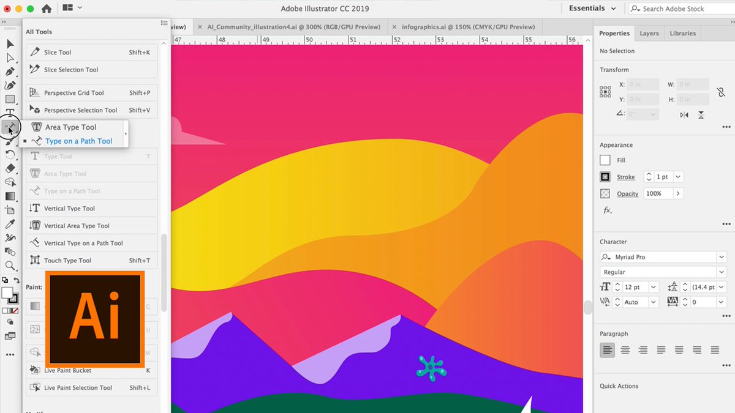This screenshot has width=735, height=413.
Task: Set paragraph align left
Action: 607,350
